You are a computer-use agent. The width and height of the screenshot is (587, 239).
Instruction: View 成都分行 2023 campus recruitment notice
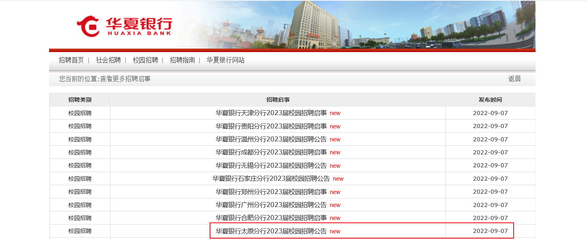tap(271, 152)
